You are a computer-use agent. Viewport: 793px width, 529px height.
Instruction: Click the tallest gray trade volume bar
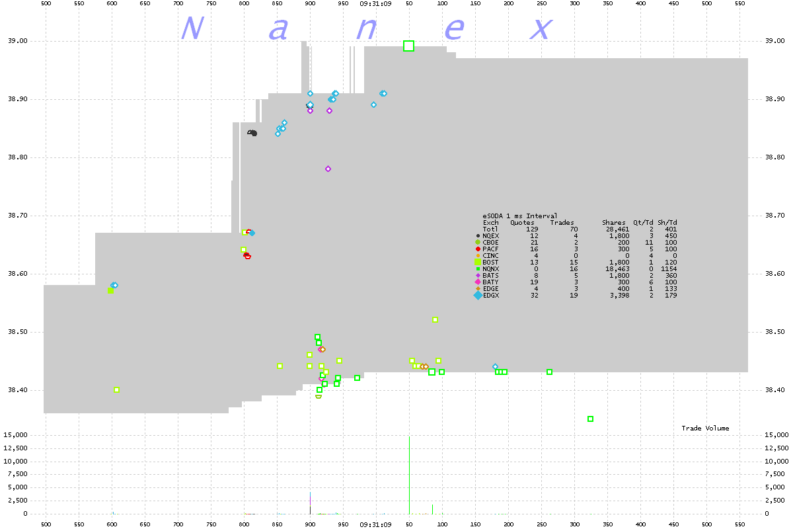(409, 475)
